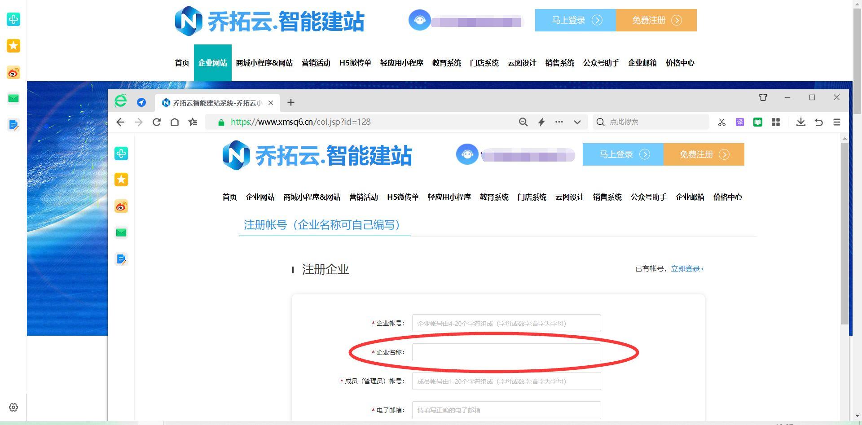Click outer page robot avatar icon
The image size is (862, 425).
click(420, 20)
